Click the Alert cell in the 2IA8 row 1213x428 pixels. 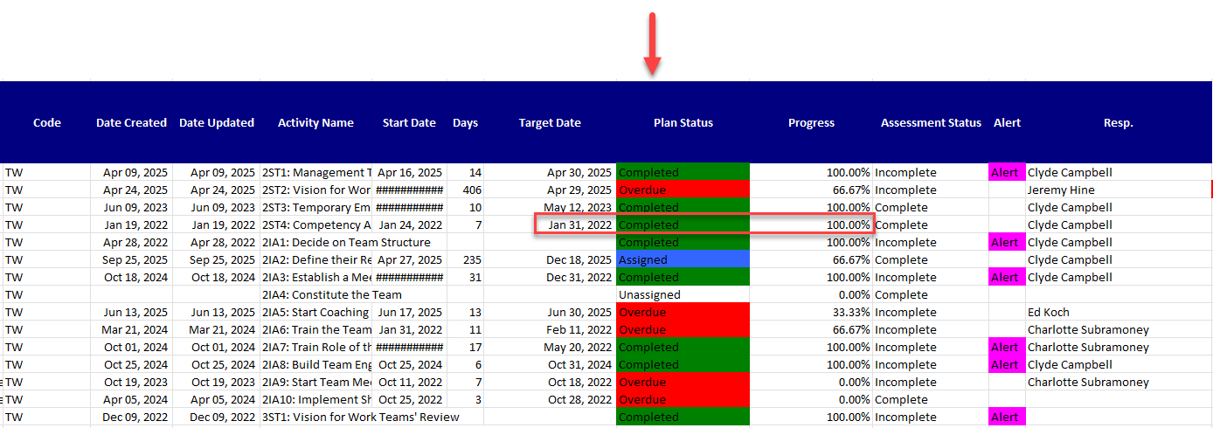pos(1006,364)
